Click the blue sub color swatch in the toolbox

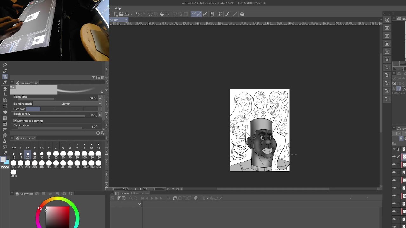click(x=6, y=162)
